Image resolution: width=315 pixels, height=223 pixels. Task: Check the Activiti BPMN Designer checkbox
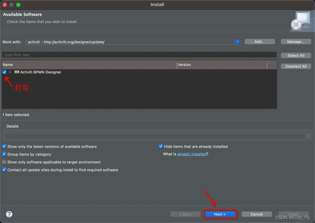(x=4, y=72)
